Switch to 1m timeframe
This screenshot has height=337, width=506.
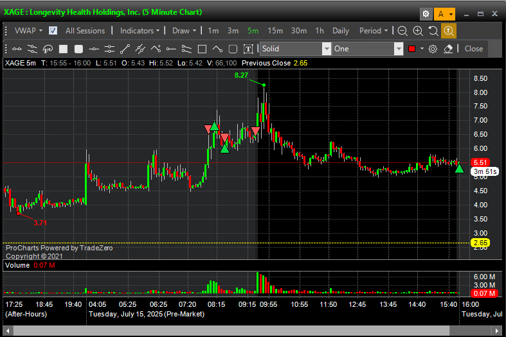point(213,31)
